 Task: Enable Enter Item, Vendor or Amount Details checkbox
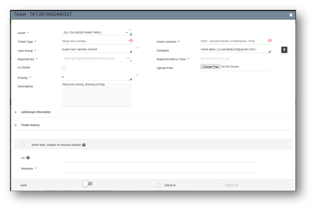23,145
